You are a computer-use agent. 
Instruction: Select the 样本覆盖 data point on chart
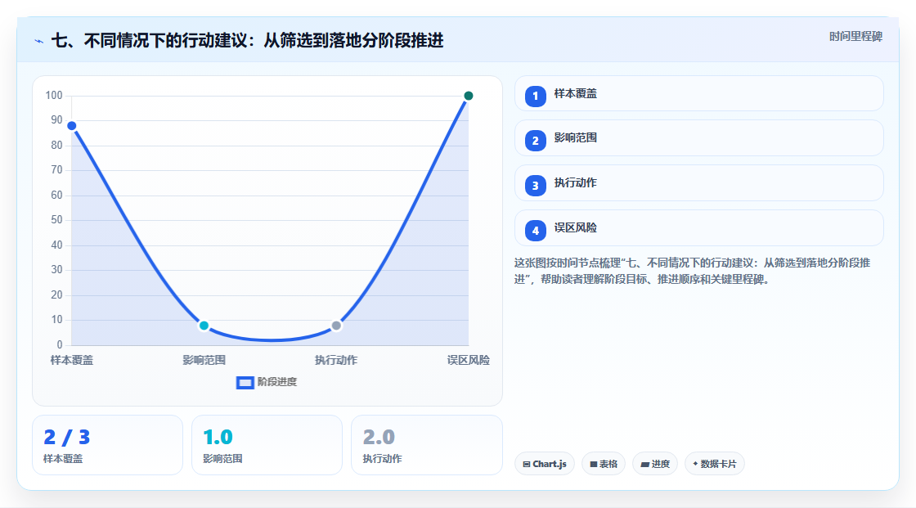pyautogui.click(x=72, y=126)
